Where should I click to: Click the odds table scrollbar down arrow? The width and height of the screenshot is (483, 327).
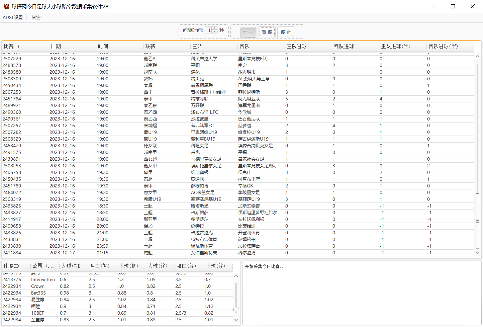[x=236, y=320]
